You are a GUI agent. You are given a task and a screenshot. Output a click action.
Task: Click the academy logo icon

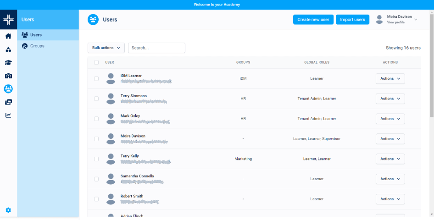click(8, 20)
